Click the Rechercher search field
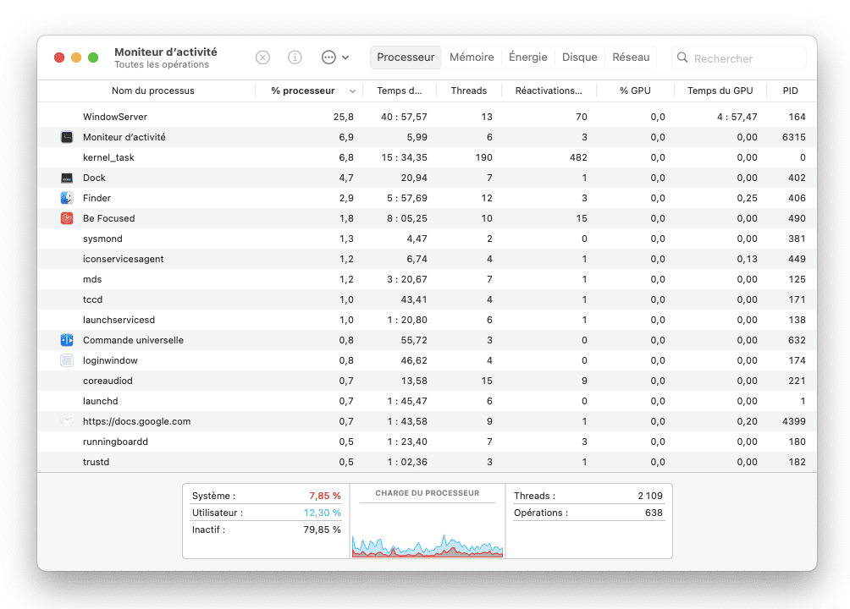 coord(745,58)
